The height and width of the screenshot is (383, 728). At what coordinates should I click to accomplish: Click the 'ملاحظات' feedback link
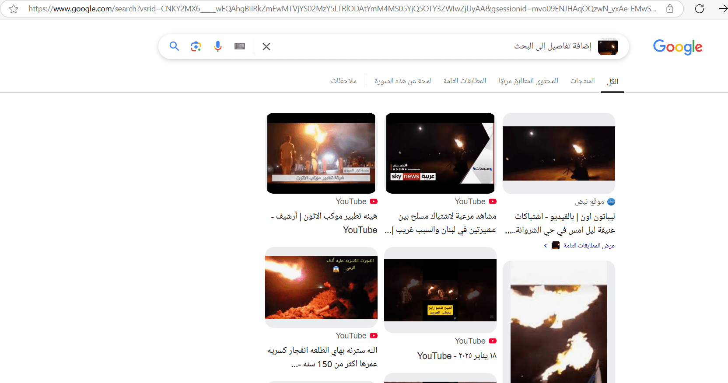click(x=344, y=81)
